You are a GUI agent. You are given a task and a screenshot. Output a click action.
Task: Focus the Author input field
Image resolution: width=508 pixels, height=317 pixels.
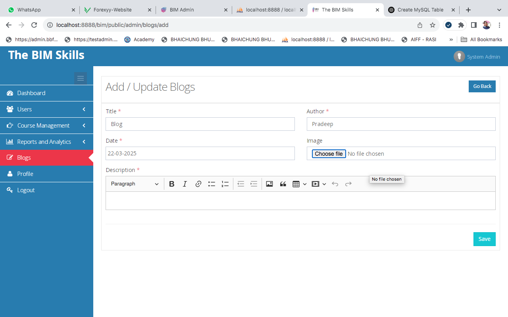coord(401,124)
